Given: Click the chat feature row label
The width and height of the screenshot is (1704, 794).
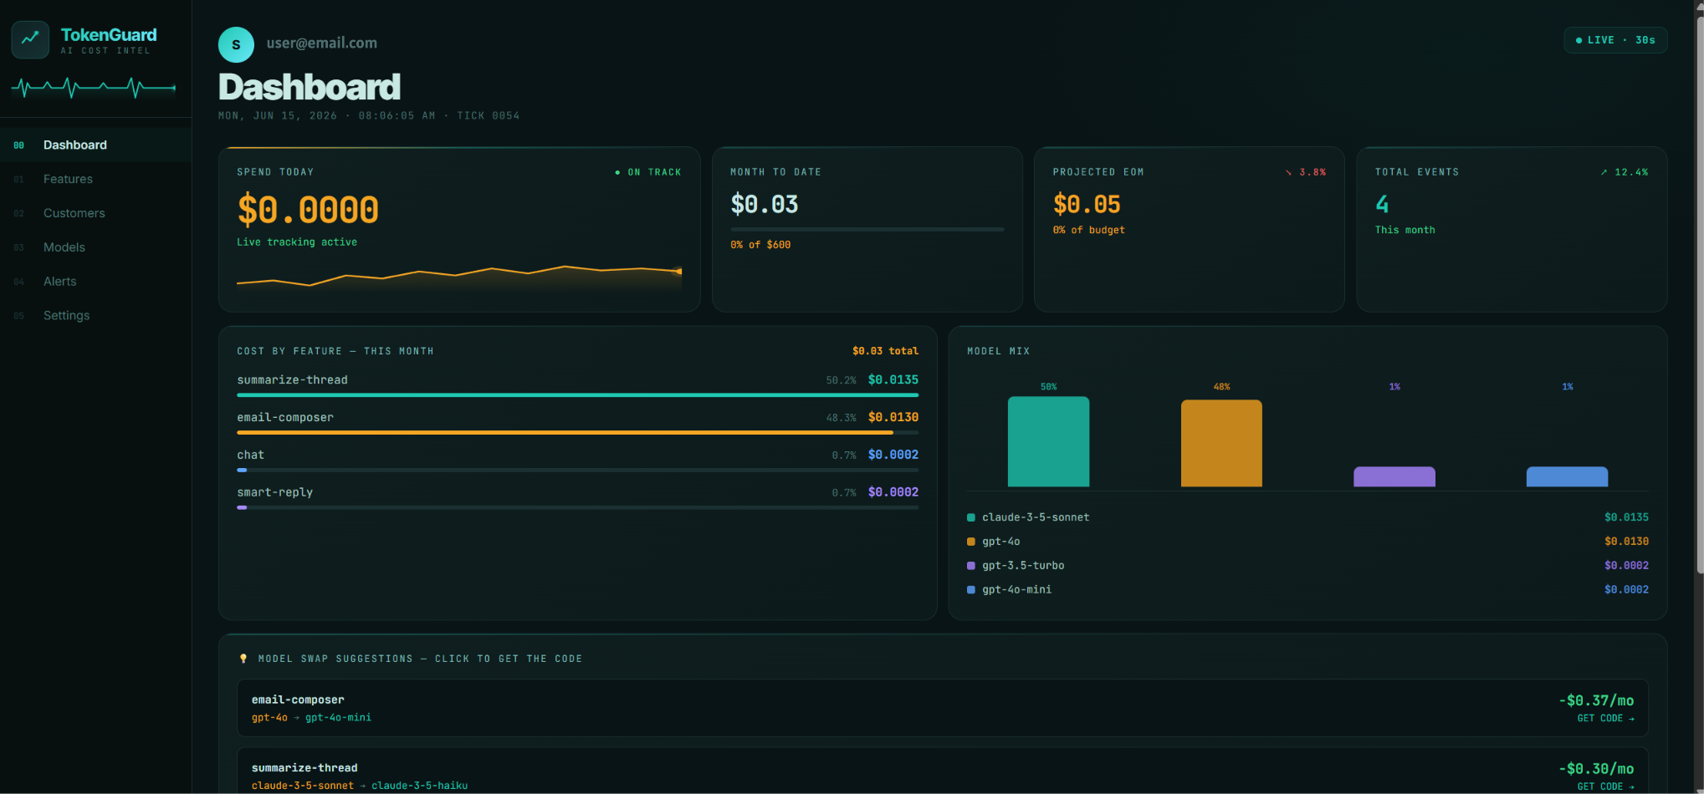Looking at the screenshot, I should click(250, 455).
